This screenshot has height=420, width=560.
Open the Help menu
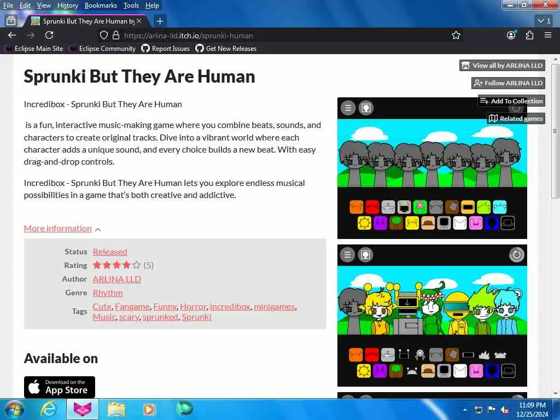pyautogui.click(x=152, y=5)
